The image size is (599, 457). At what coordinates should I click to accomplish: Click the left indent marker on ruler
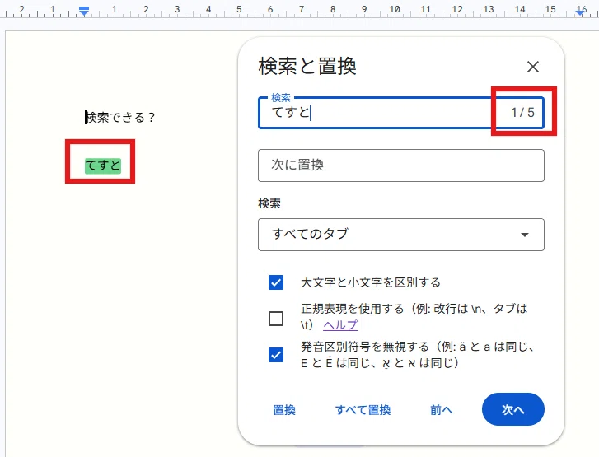84,11
